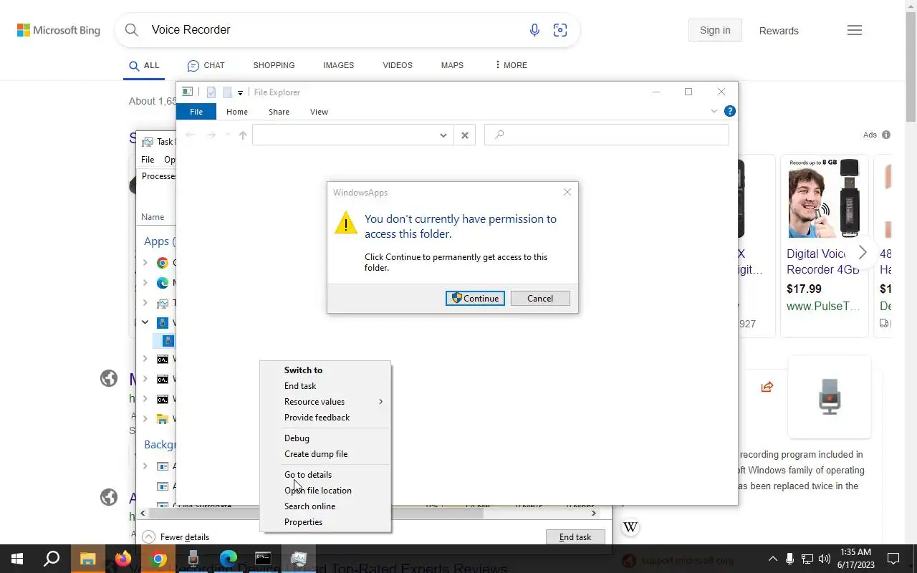Select Open file location
The image size is (917, 573).
[x=318, y=491]
